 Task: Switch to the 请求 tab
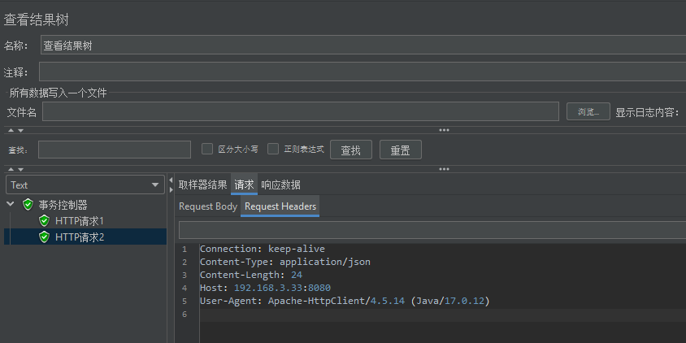[244, 185]
